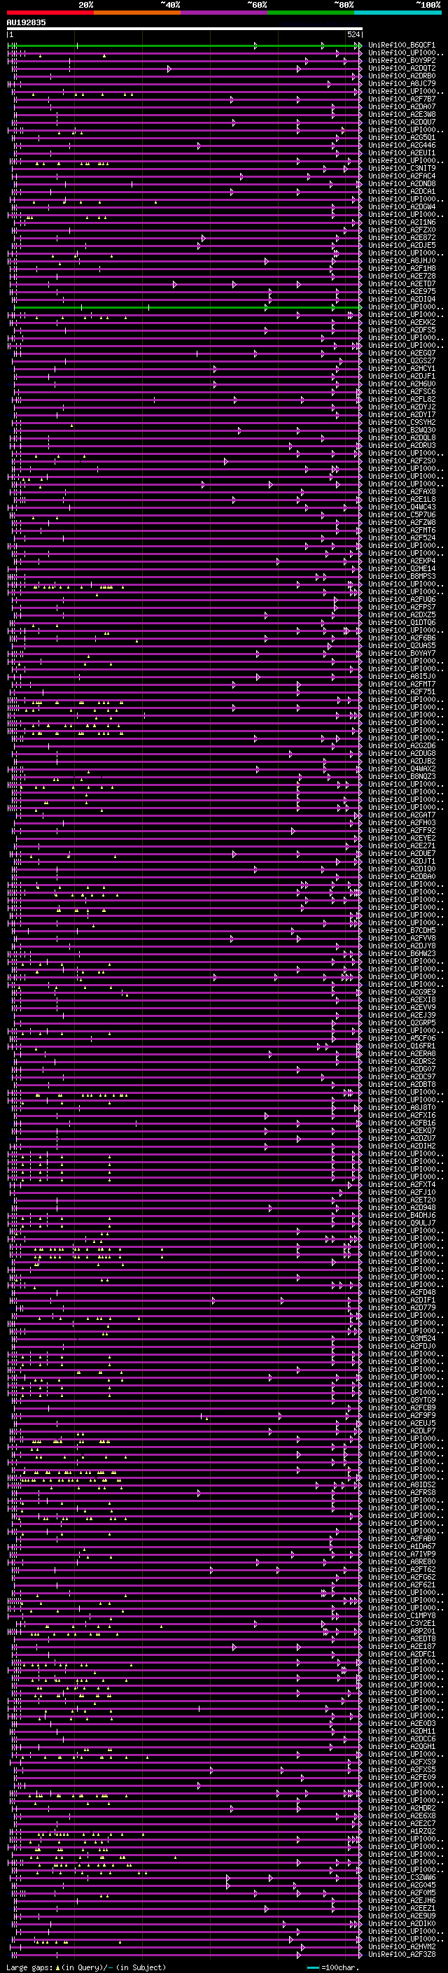
Task: Click the Large gaps legend text
Action: click(x=29, y=1967)
